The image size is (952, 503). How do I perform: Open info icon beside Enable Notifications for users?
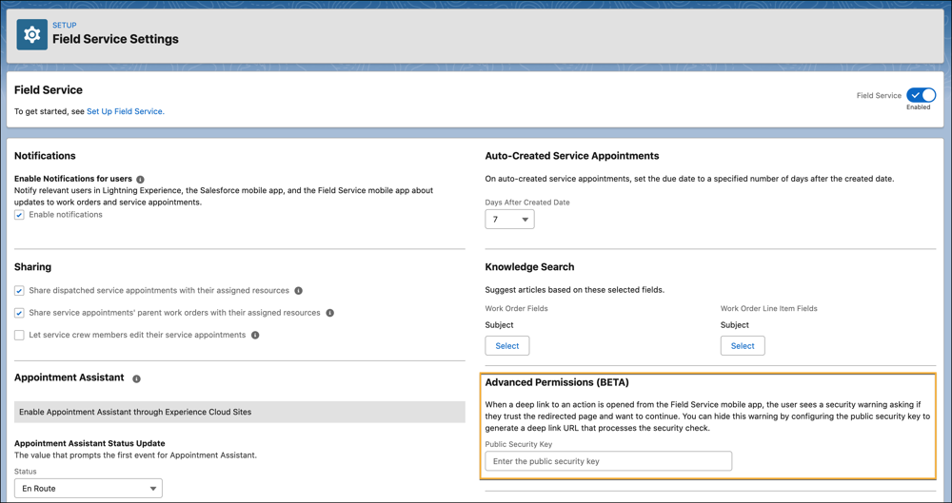(140, 180)
